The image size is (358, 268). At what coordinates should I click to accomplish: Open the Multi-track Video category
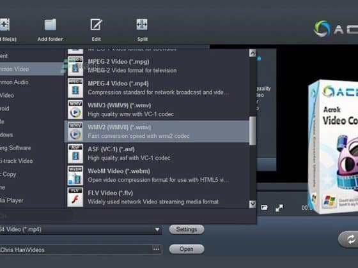(32, 161)
